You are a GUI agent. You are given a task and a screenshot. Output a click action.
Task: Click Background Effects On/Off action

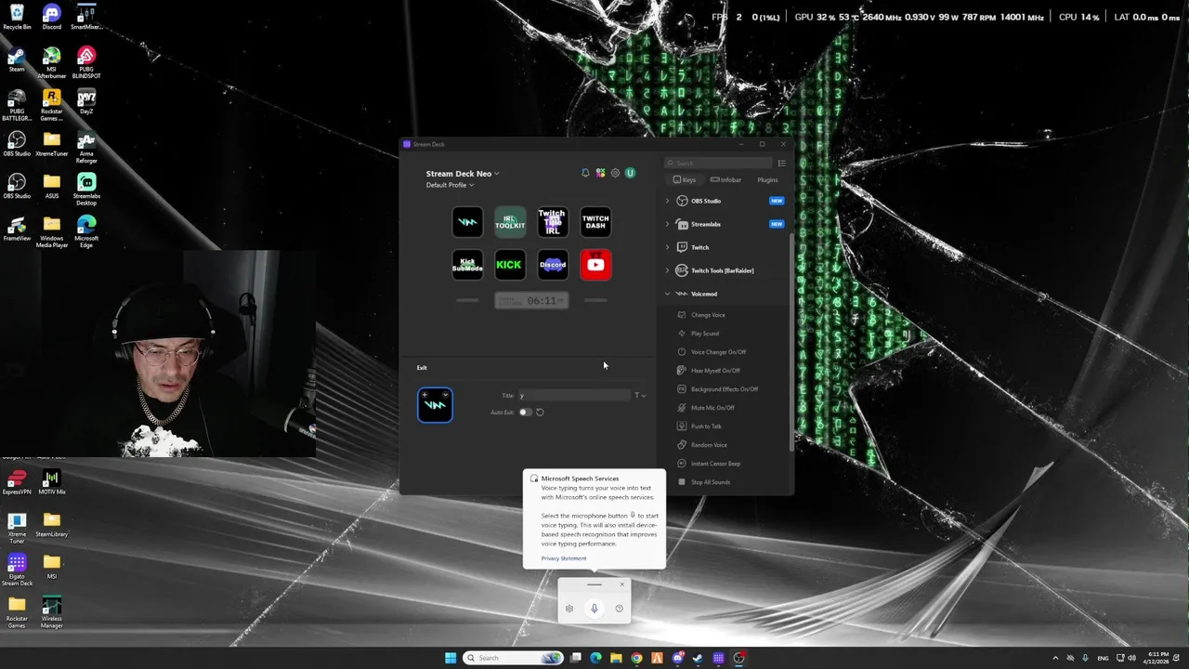point(725,389)
